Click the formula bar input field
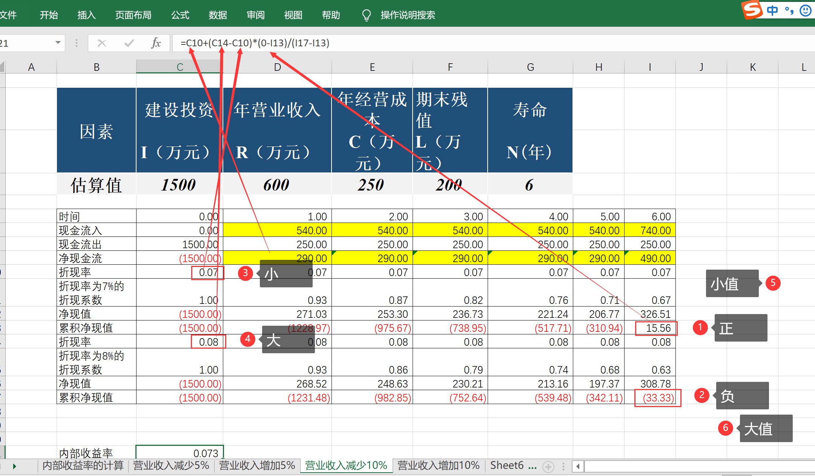Viewport: 815px width, 476px height. (x=453, y=43)
